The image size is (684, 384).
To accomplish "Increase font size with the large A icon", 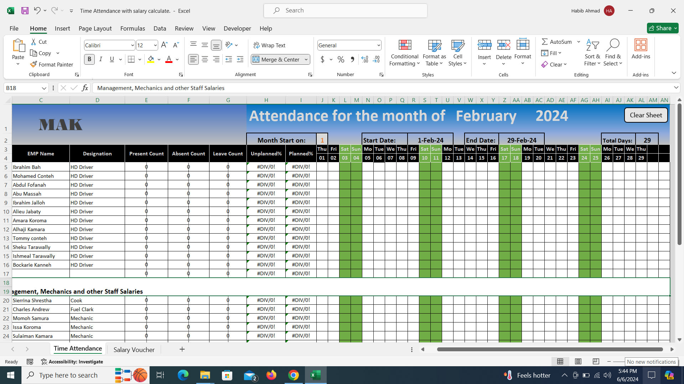I will tap(164, 45).
